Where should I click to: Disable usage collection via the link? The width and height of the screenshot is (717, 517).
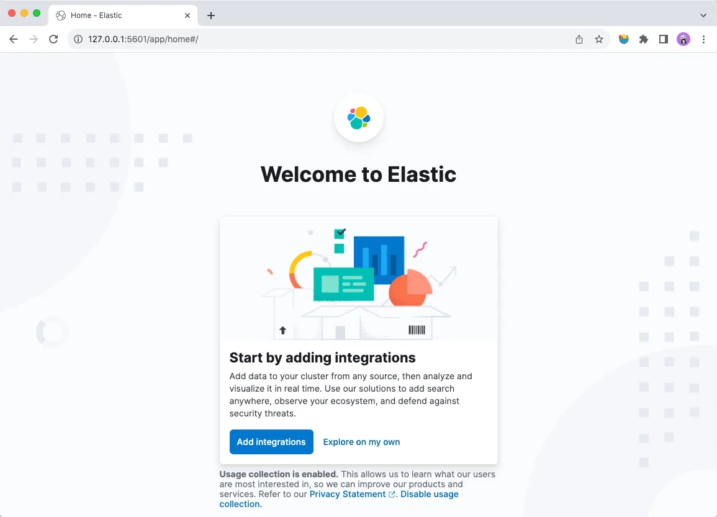429,493
